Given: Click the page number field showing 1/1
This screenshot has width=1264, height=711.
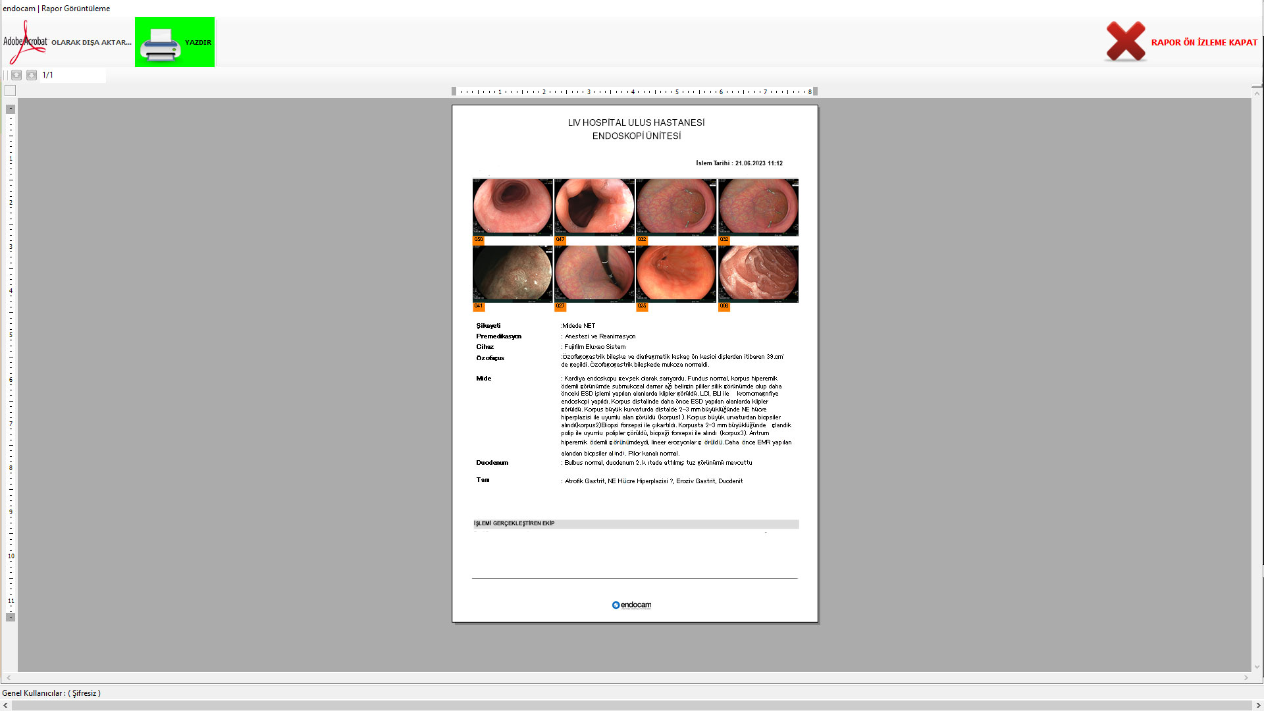Looking at the screenshot, I should pyautogui.click(x=72, y=75).
